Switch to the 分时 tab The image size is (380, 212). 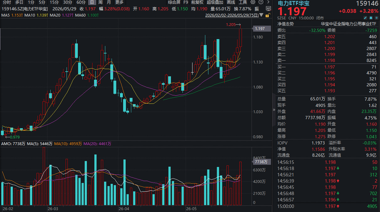click(7, 2)
